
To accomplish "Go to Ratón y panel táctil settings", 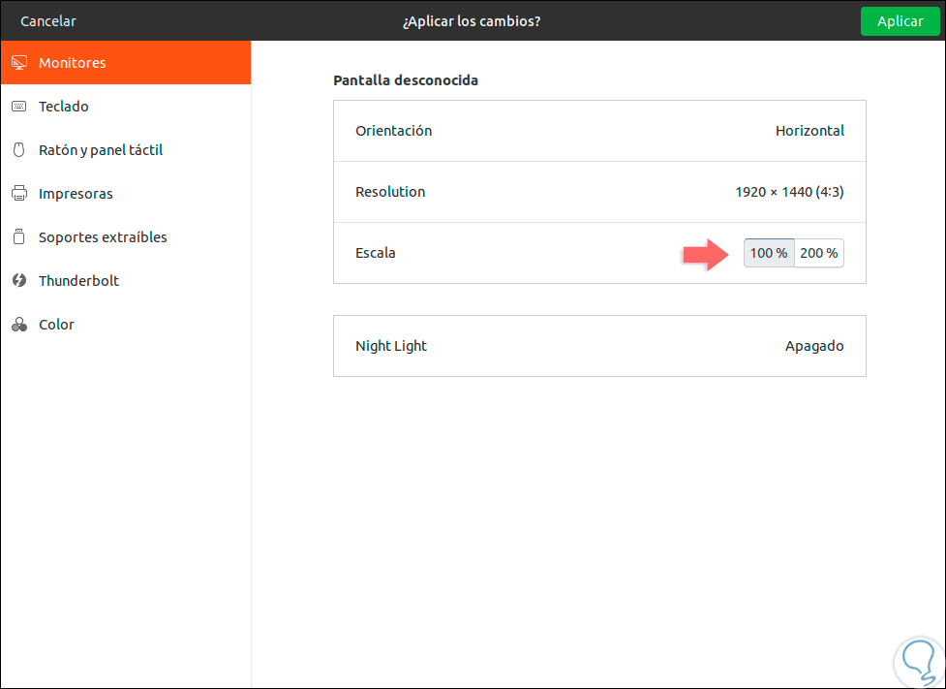I will pyautogui.click(x=126, y=150).
